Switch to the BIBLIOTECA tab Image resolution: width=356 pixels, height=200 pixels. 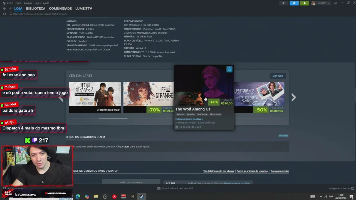tap(36, 9)
